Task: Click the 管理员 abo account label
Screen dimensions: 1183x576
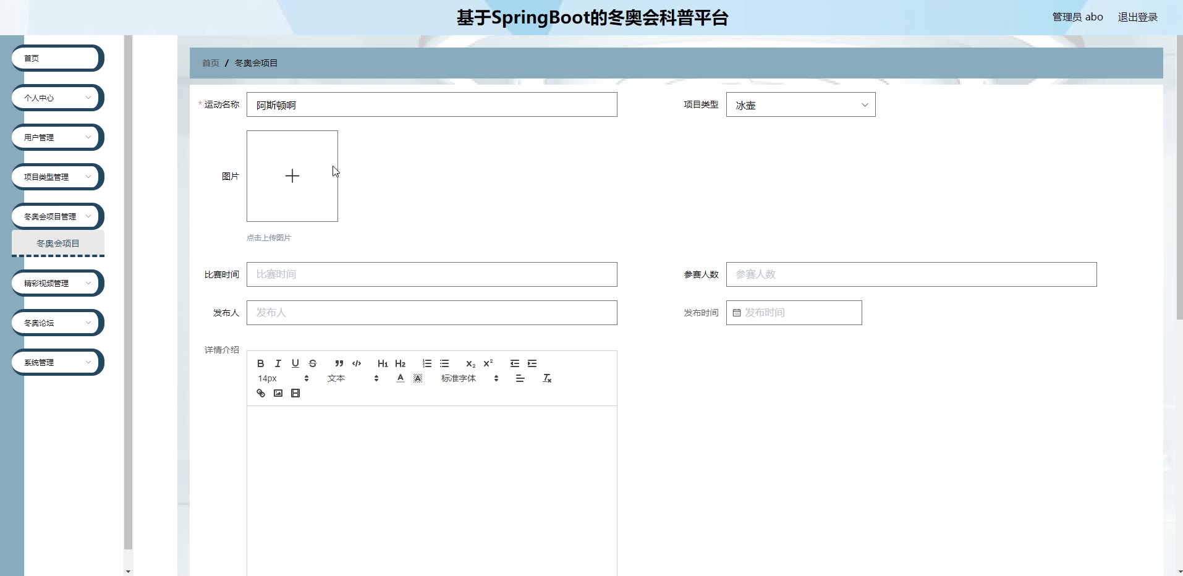Action: pyautogui.click(x=1077, y=17)
